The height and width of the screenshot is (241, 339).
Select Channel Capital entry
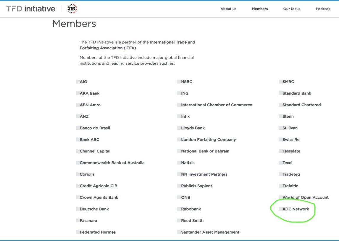[95, 151]
